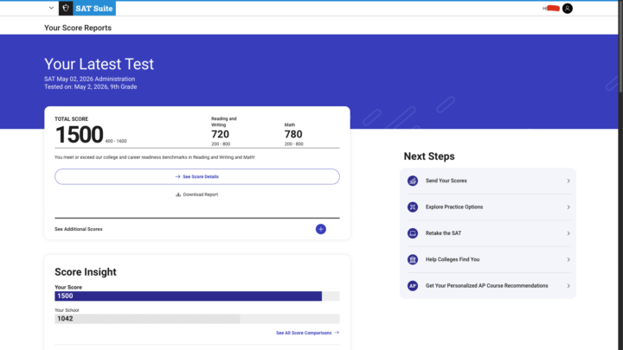623x350 pixels.
Task: Click the arrow after See All Score Comparisons
Action: tap(337, 333)
